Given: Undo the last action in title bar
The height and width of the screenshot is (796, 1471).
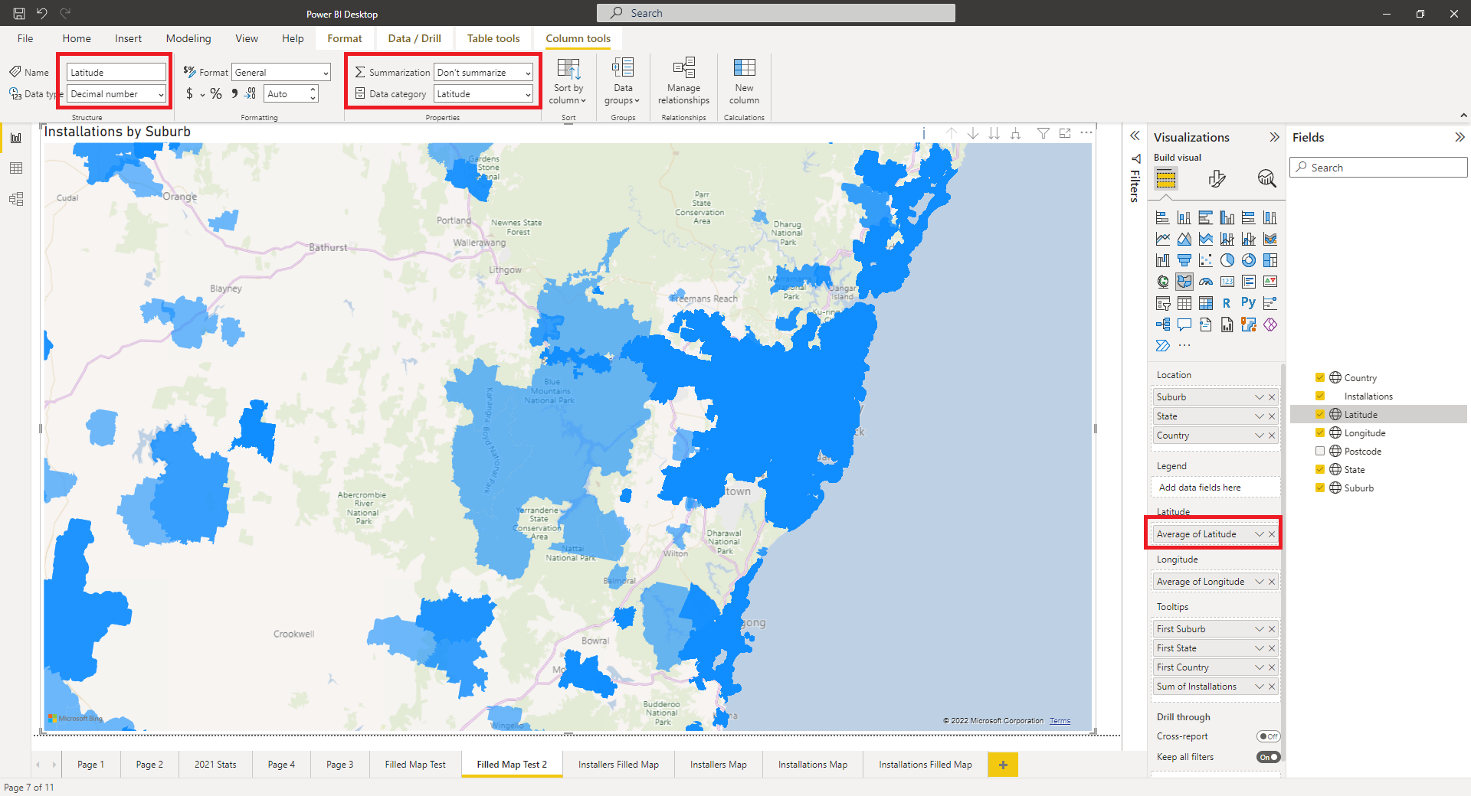Looking at the screenshot, I should tap(42, 14).
